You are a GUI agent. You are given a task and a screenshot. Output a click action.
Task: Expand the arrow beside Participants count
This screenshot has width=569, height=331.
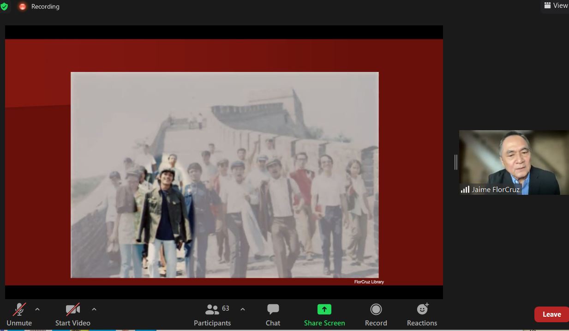[243, 309]
